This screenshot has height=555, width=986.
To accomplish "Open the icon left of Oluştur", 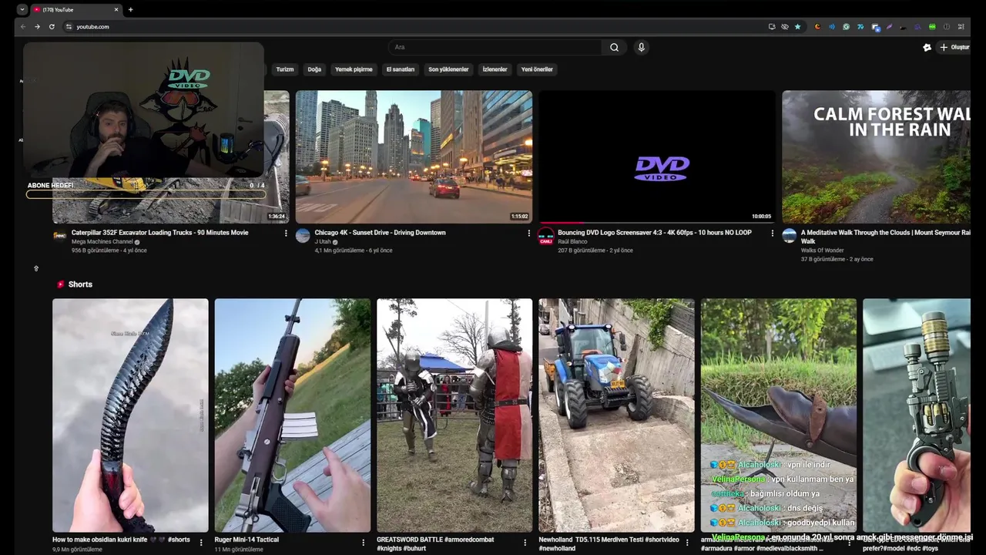I will coord(927,47).
